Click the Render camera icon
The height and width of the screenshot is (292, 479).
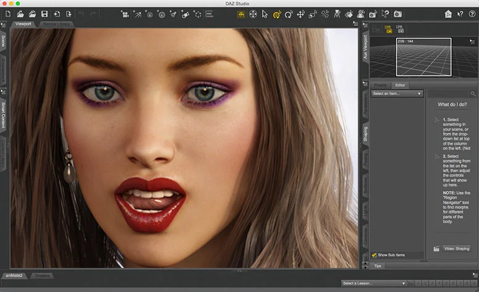398,14
